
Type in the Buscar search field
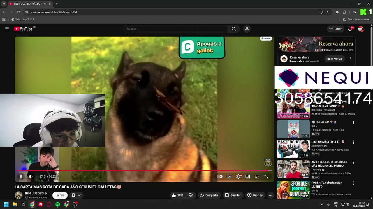pyautogui.click(x=176, y=29)
